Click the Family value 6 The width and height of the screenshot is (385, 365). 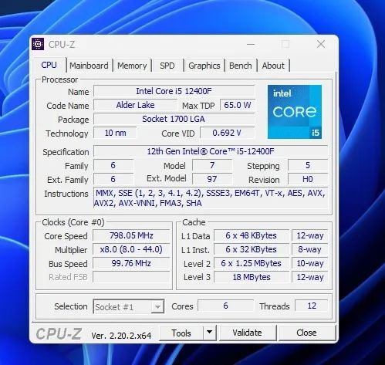[x=113, y=165]
